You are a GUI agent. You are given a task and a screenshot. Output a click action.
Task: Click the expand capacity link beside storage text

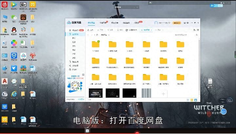pyautogui.click(x=81, y=99)
